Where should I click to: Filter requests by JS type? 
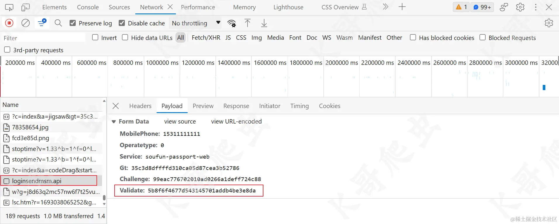(x=228, y=38)
